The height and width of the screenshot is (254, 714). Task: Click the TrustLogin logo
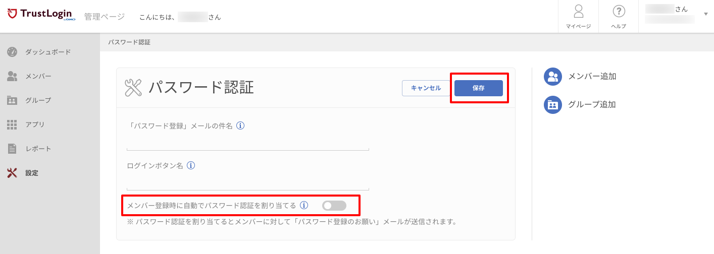(x=40, y=14)
